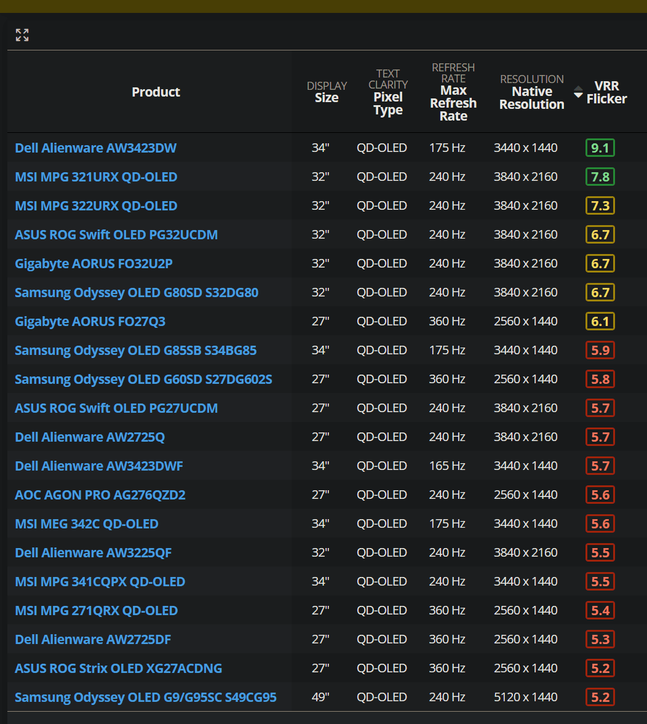The image size is (647, 724).
Task: Click the fullscreen expand table icon
Action: click(22, 35)
